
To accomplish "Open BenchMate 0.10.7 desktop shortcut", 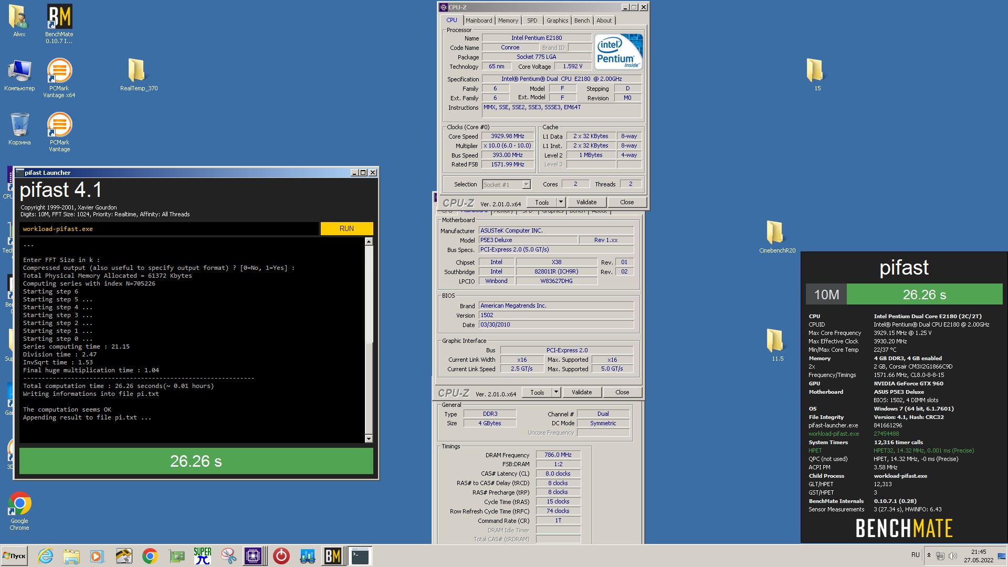I will [x=59, y=24].
